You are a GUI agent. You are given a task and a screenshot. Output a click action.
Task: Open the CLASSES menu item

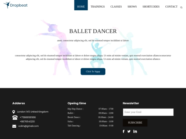116,7
